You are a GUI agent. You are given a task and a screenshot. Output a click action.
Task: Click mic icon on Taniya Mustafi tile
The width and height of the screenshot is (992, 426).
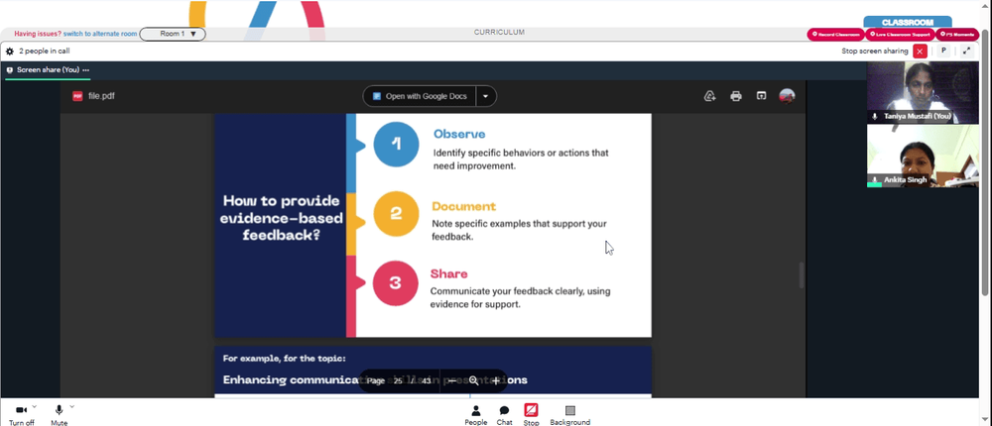[x=875, y=116]
